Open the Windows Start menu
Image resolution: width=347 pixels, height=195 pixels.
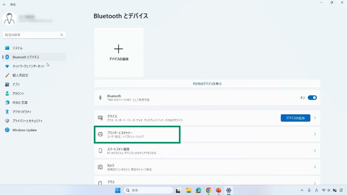coord(118,190)
